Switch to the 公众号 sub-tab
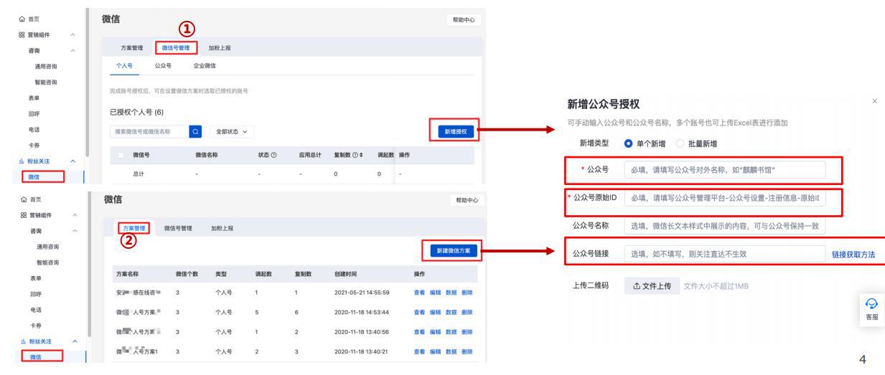This screenshot has width=885, height=375. (x=163, y=66)
